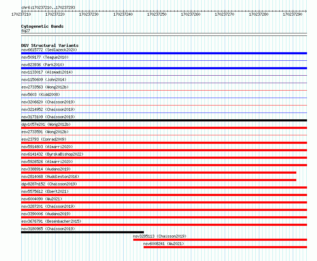
Task: Open nsv3214952 (Chaisson2019) variant label
Action: tap(48, 109)
